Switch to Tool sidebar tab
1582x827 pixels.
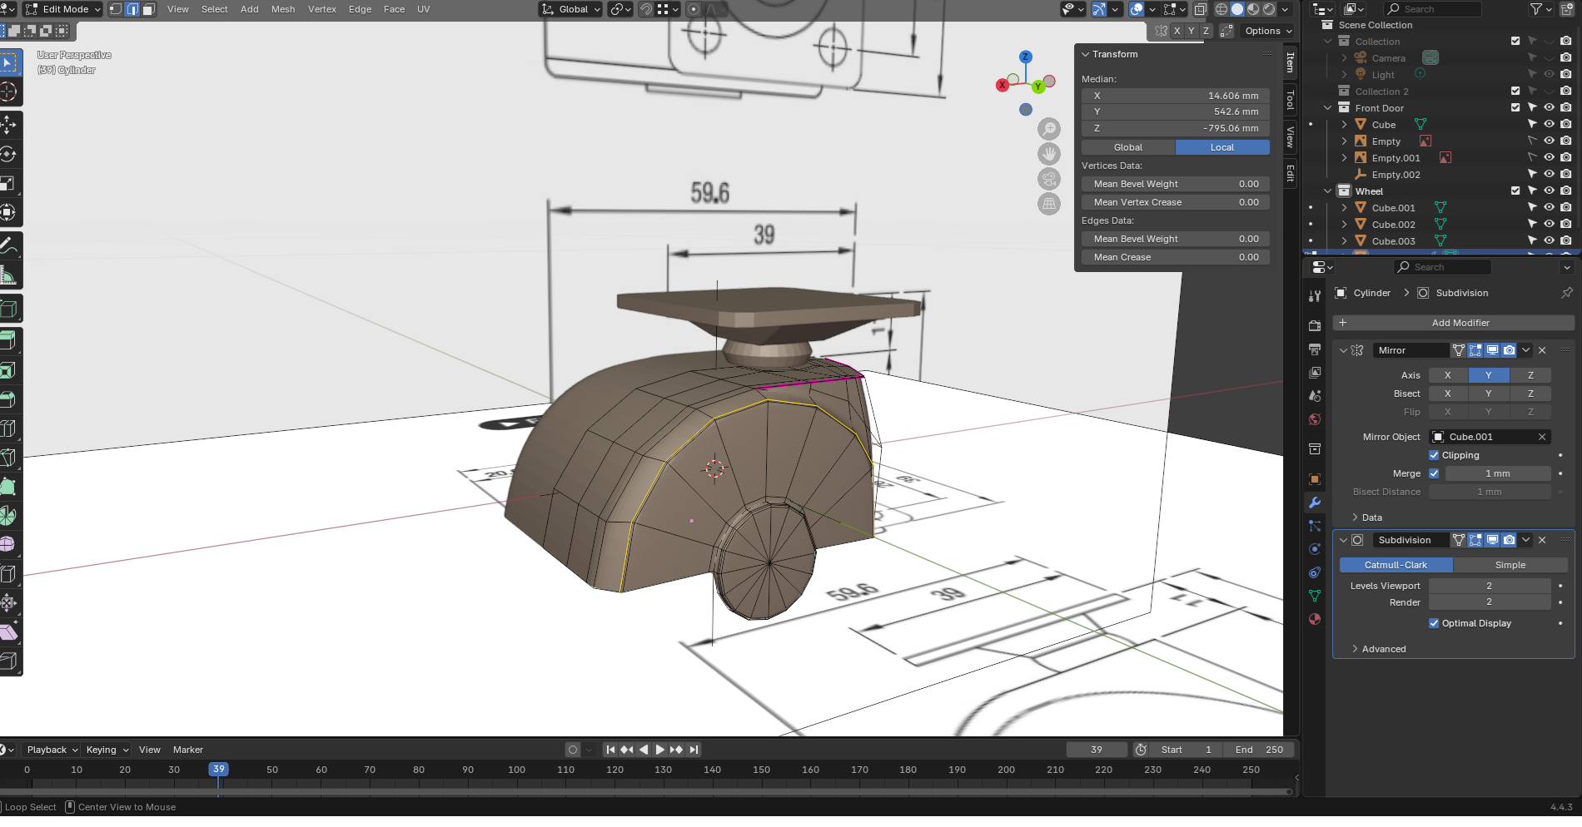[x=1291, y=100]
